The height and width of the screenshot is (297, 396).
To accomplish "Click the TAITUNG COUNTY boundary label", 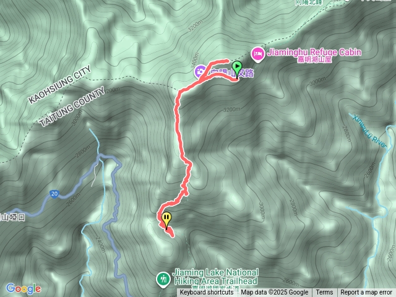I will pos(72,106).
